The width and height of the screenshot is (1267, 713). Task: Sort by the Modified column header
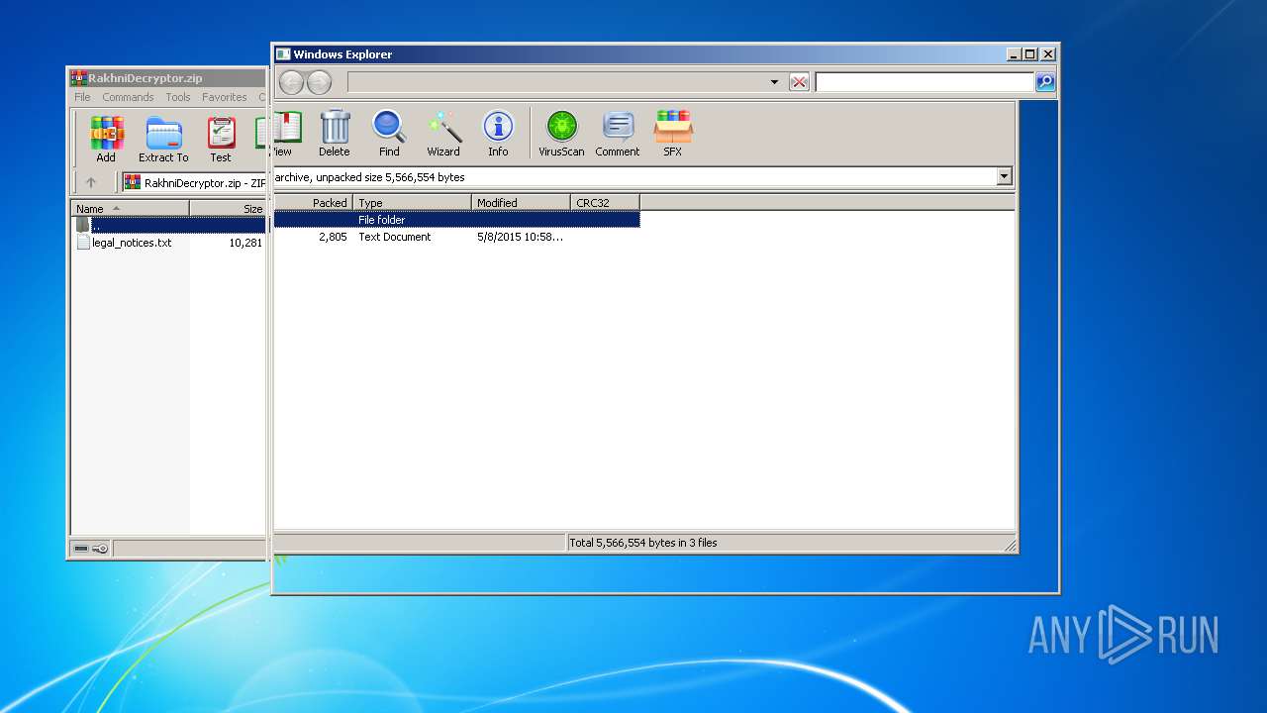521,203
